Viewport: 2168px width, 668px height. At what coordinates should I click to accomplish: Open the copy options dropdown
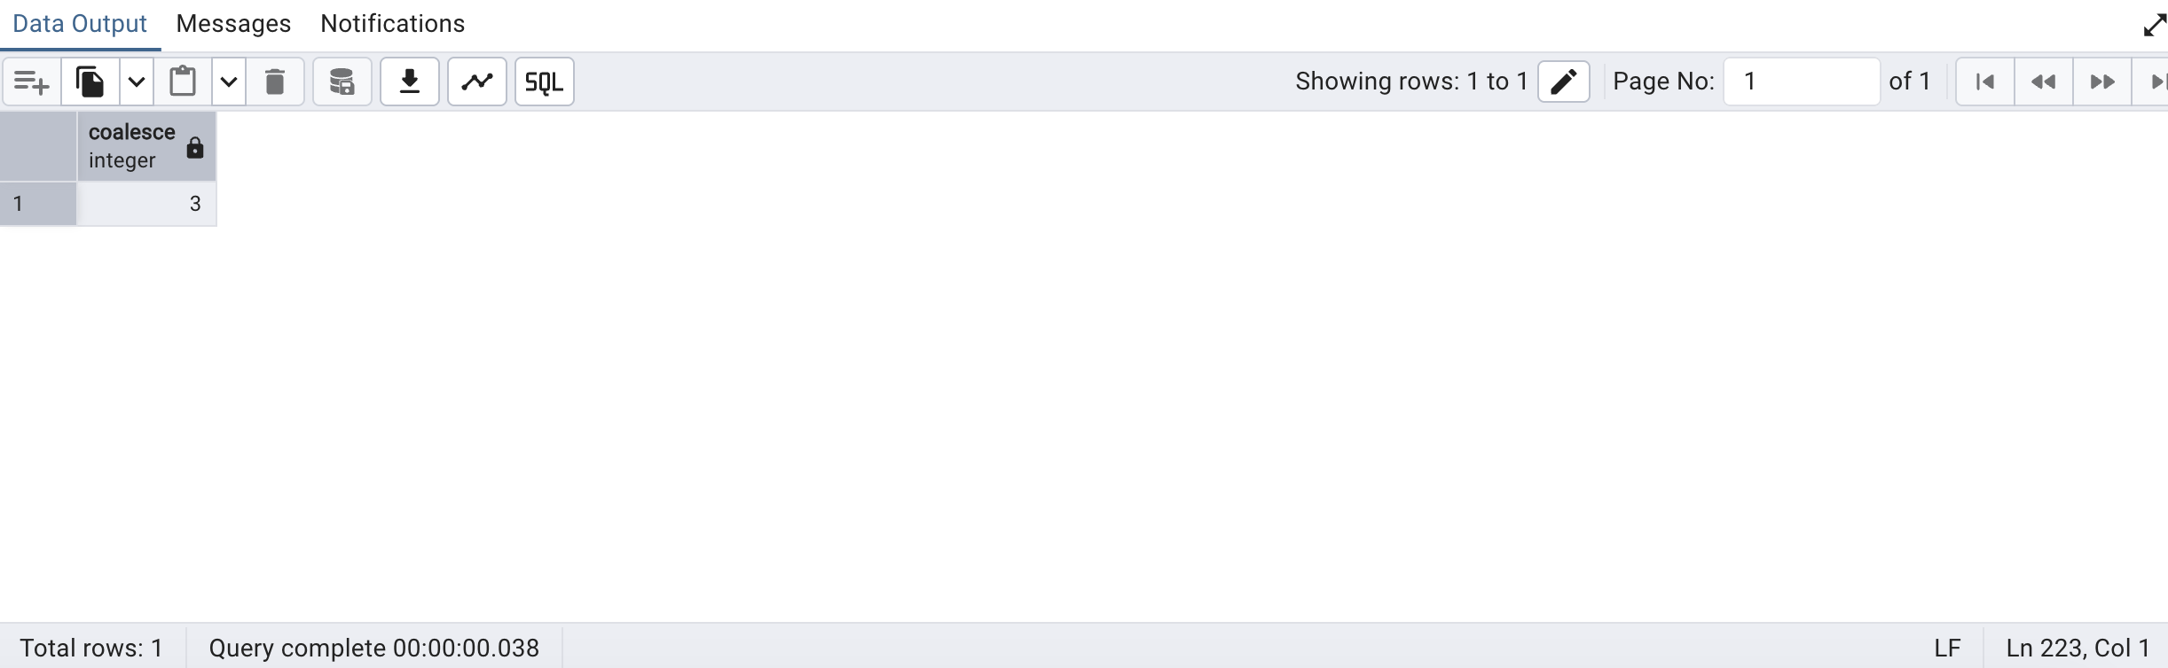click(137, 82)
